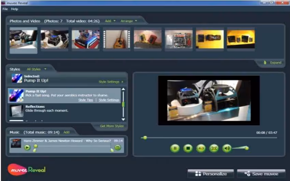Click the Reflections style thumbnail icon
The image size is (290, 181).
point(16,111)
